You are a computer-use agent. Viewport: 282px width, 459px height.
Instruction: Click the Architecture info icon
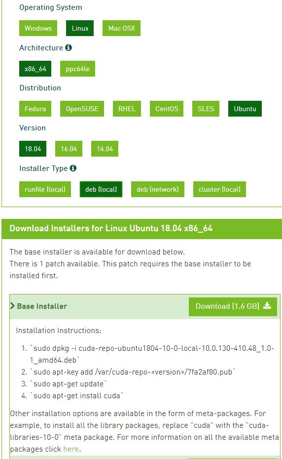69,47
